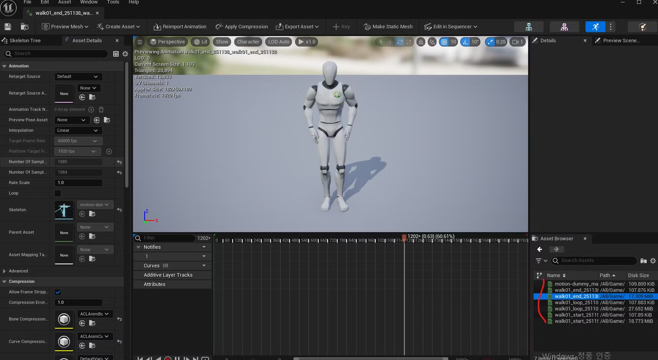658x360 pixels.
Task: Toggle scale snapping in viewport
Action: click(x=490, y=42)
